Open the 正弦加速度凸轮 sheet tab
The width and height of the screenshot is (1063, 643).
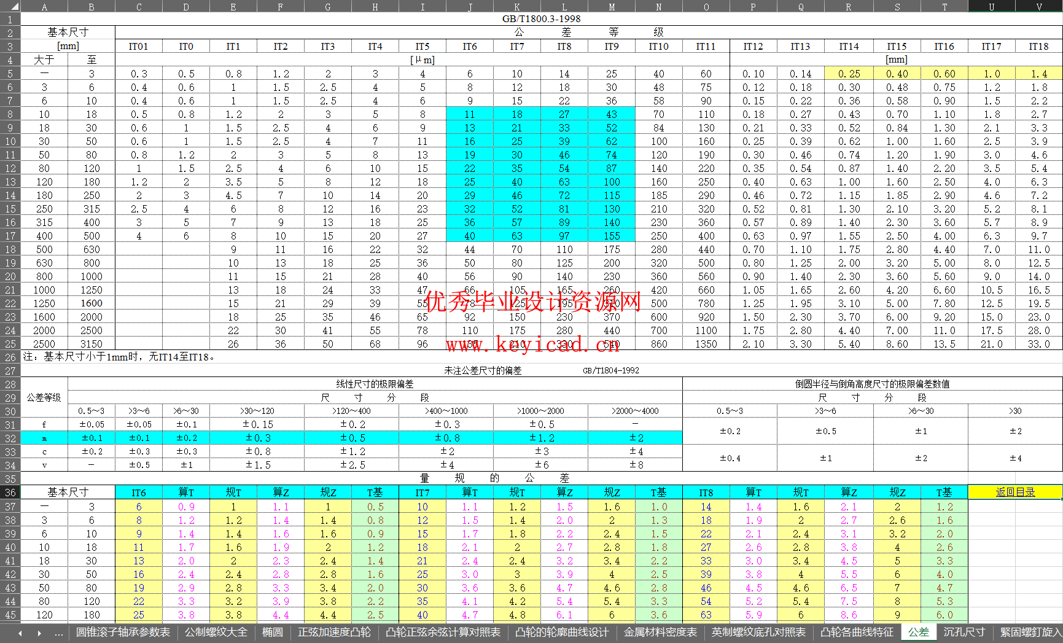click(333, 633)
